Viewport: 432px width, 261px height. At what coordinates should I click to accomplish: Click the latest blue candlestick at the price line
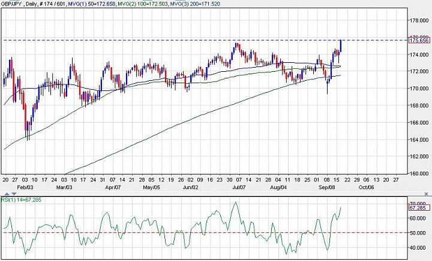pos(341,46)
